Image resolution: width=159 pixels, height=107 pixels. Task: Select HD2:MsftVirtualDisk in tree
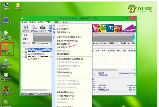tap(39, 56)
